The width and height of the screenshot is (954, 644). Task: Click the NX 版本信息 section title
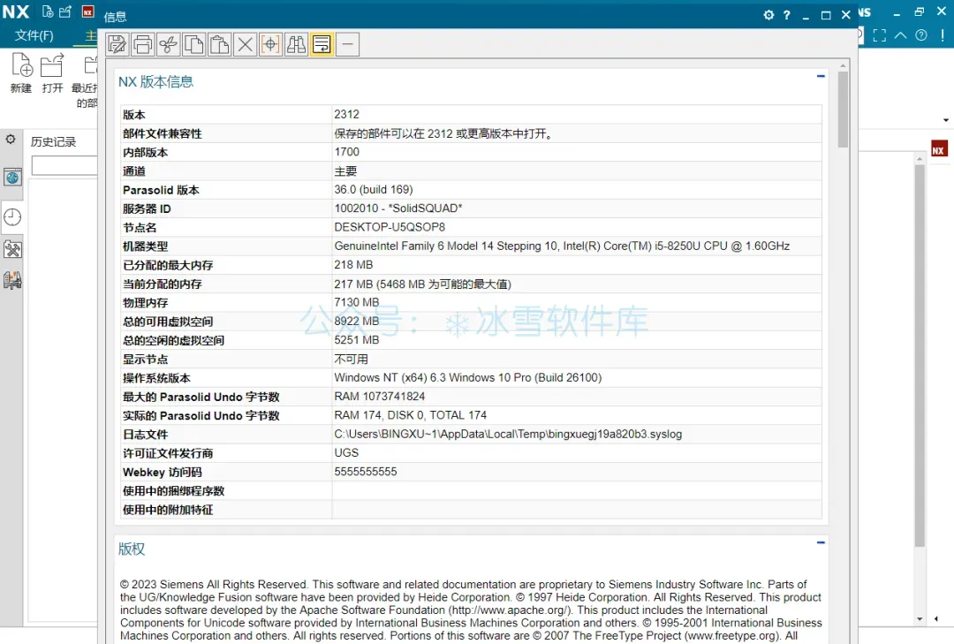(x=155, y=81)
